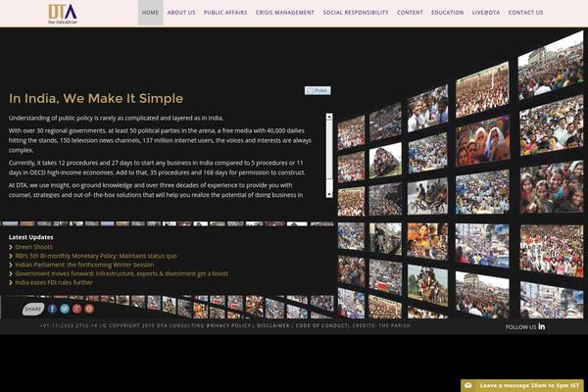588x392 pixels.
Task: Open the Education menu item
Action: tap(448, 13)
